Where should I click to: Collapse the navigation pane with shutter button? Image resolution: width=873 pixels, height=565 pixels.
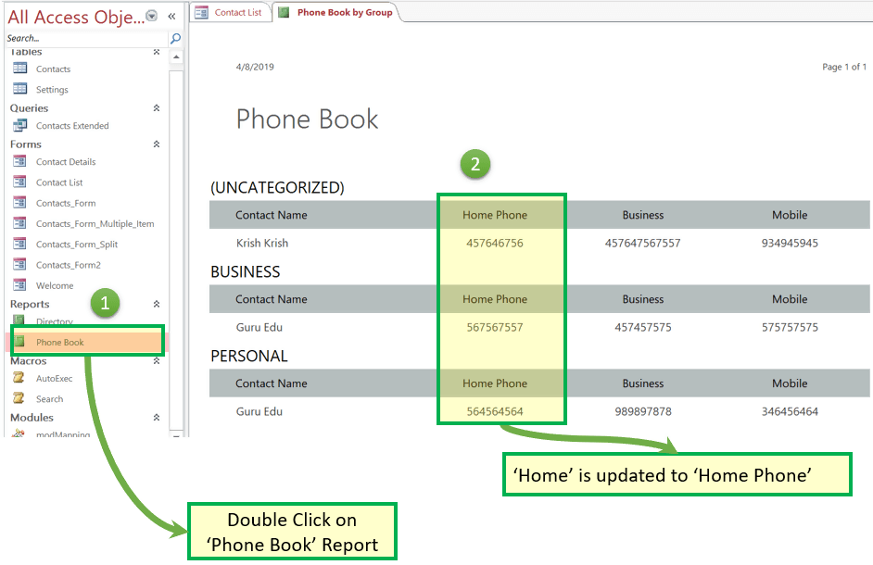point(171,16)
